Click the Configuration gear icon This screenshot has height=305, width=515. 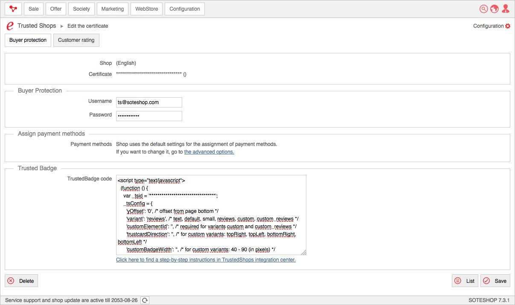pyautogui.click(x=508, y=26)
